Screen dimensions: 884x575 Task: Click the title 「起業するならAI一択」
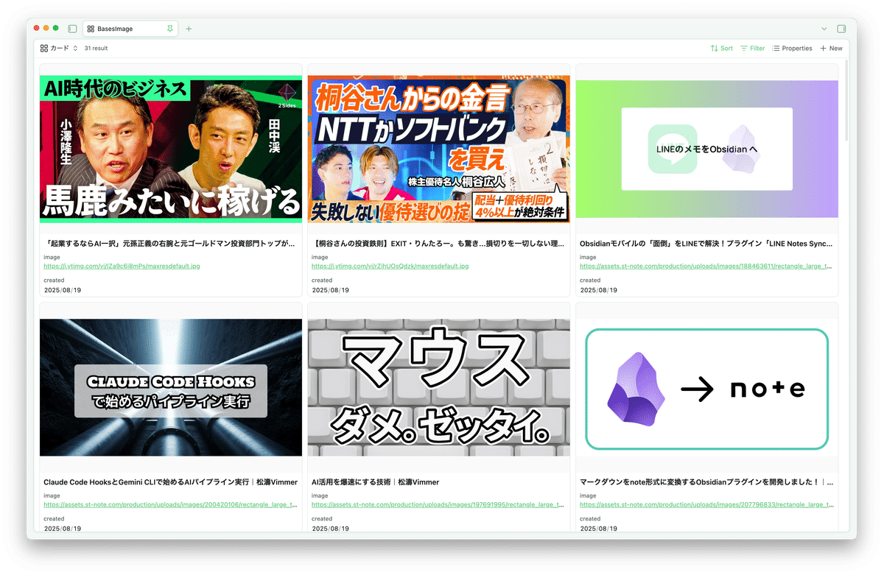pyautogui.click(x=169, y=243)
